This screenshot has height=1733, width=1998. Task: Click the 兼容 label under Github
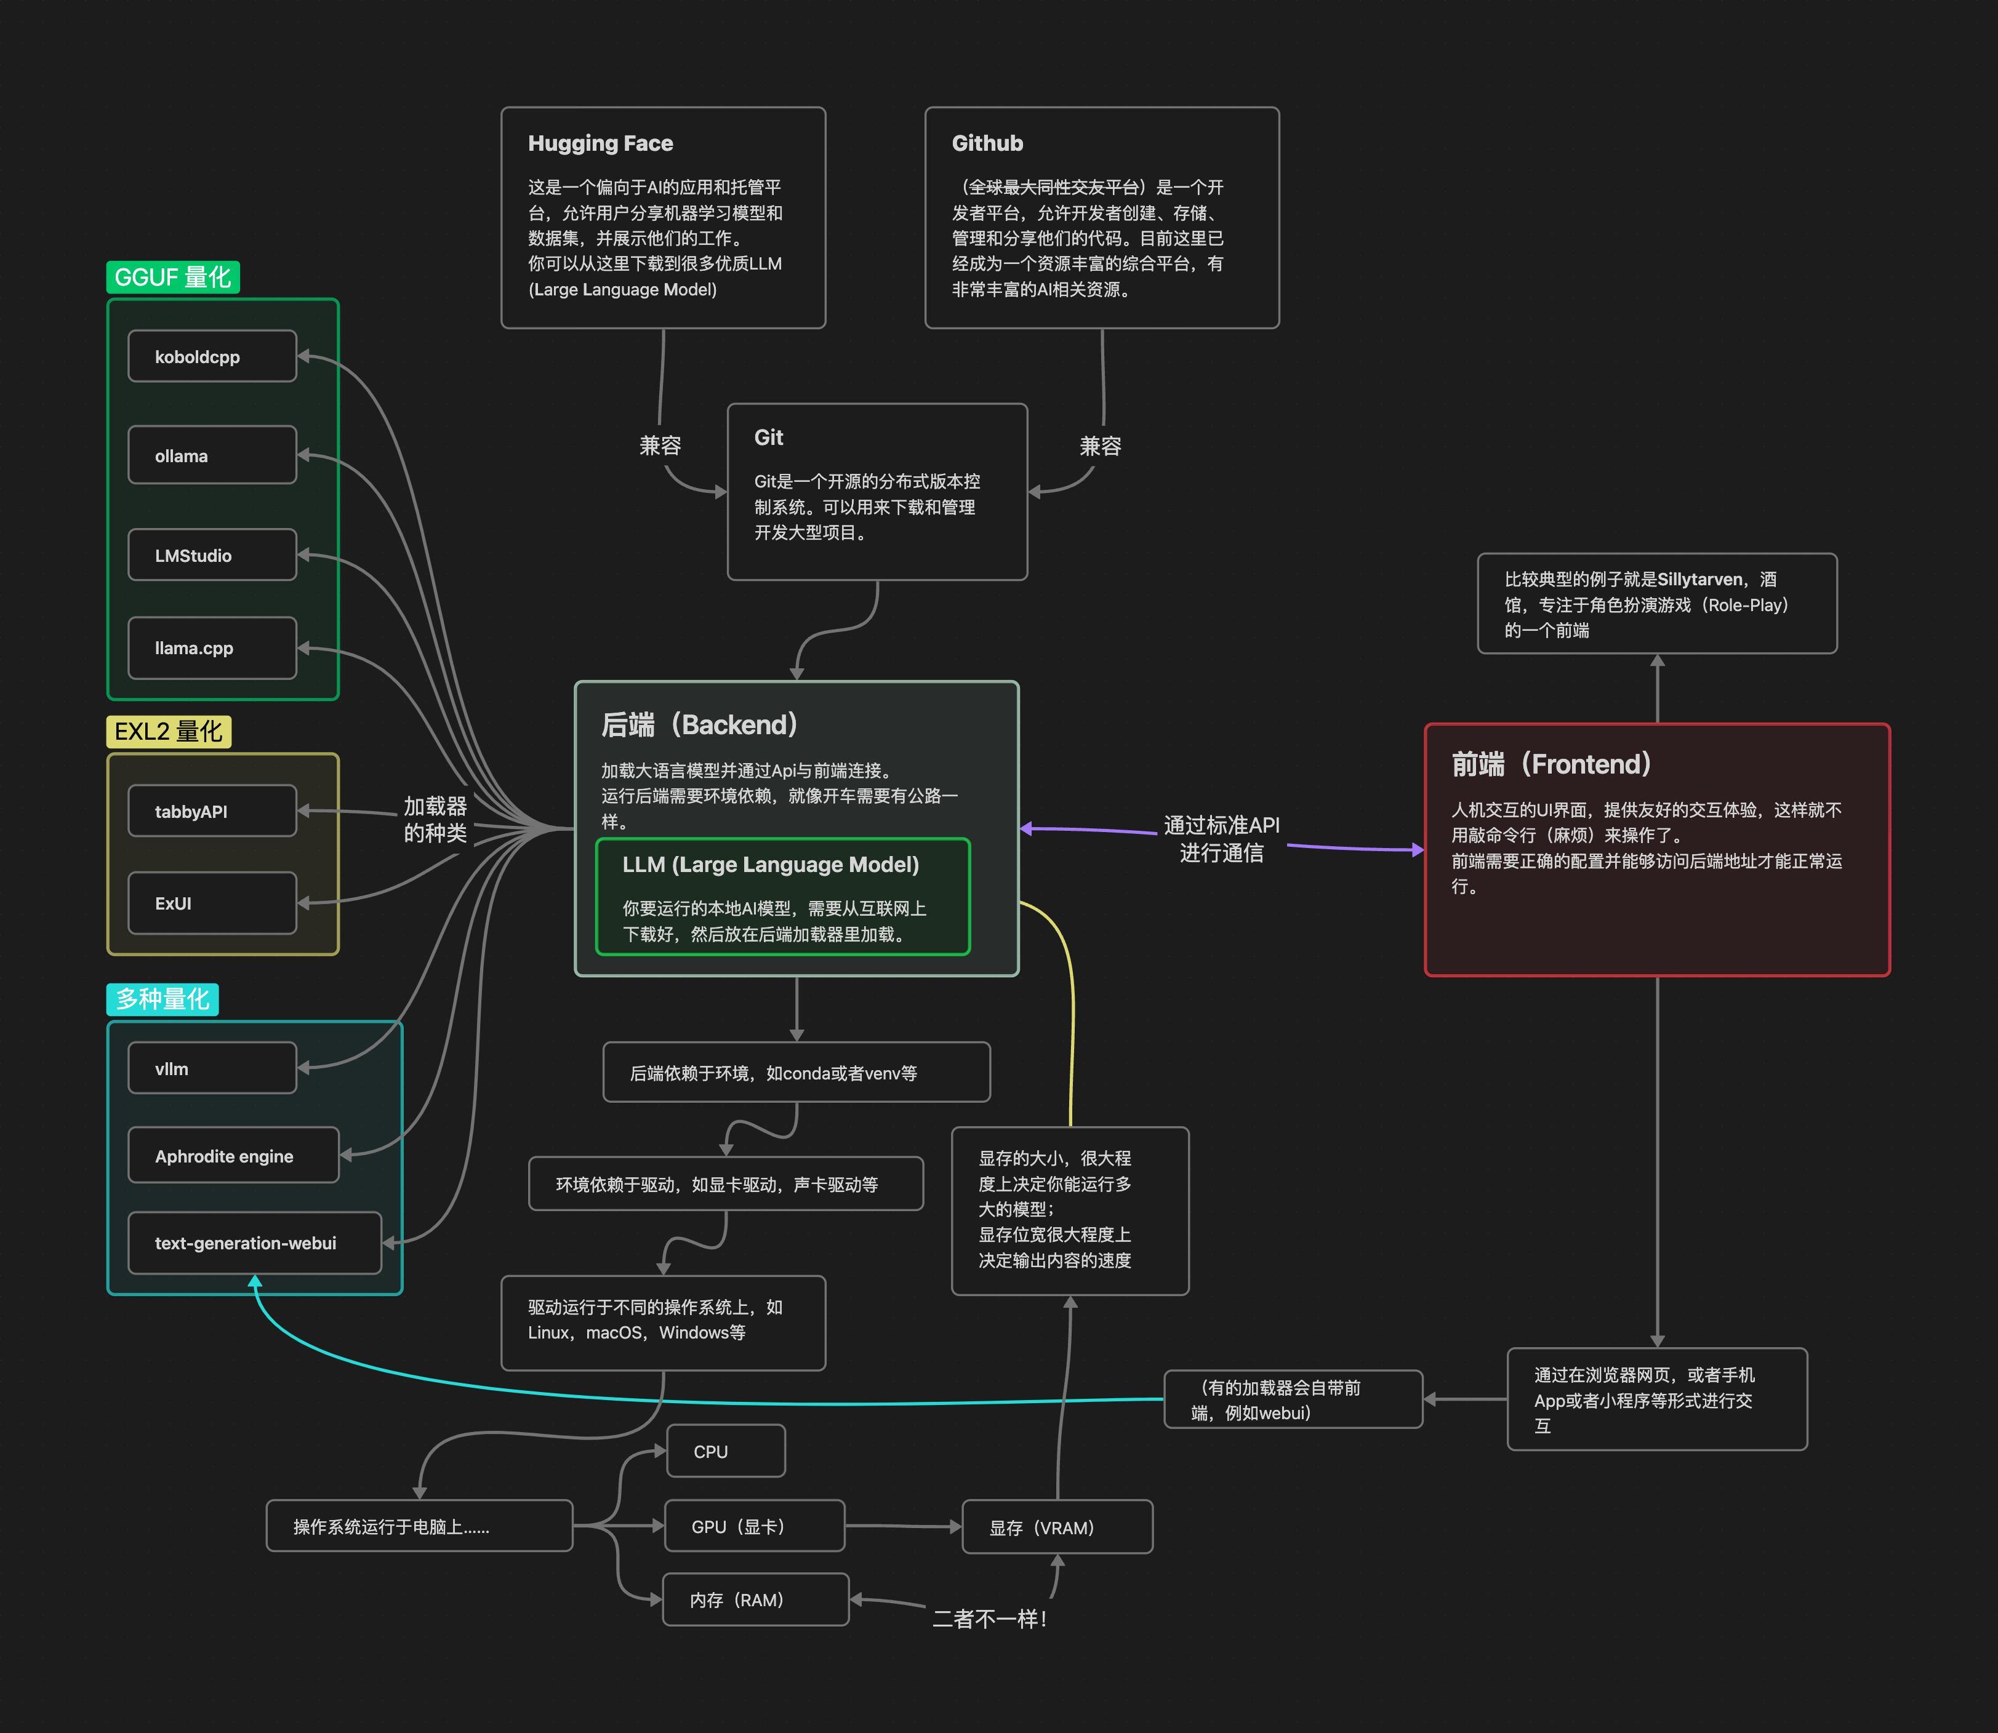1101,446
